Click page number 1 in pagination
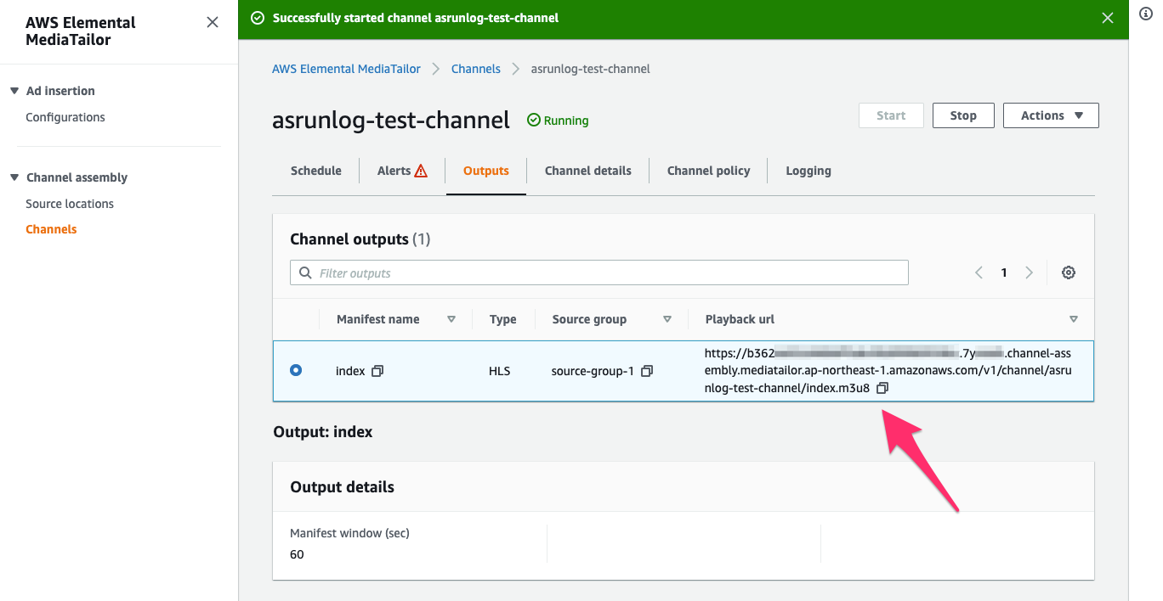The image size is (1163, 601). point(1004,272)
